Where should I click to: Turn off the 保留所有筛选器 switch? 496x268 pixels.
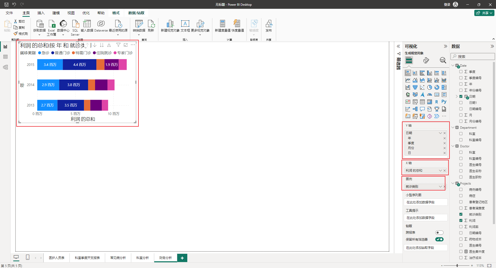click(x=439, y=239)
